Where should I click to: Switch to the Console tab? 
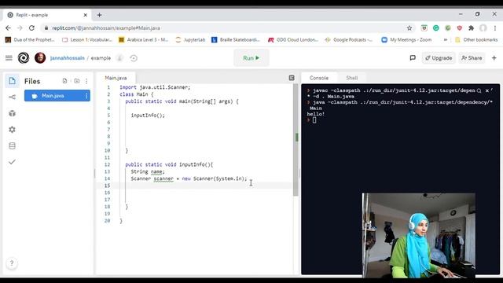click(319, 78)
